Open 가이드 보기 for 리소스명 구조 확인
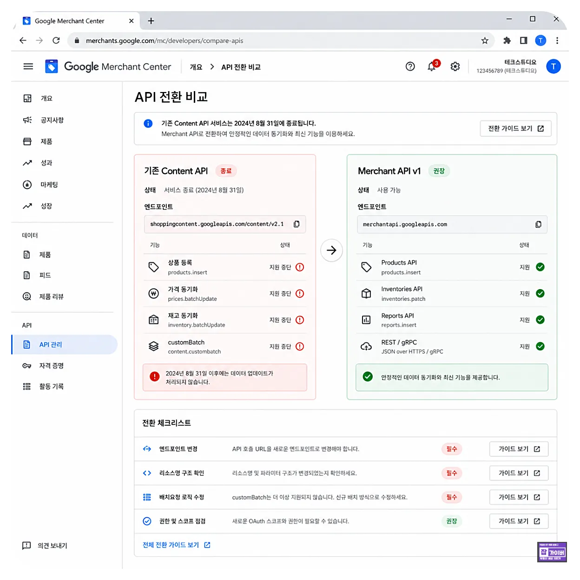Image resolution: width=580 pixels, height=580 pixels. click(x=519, y=473)
